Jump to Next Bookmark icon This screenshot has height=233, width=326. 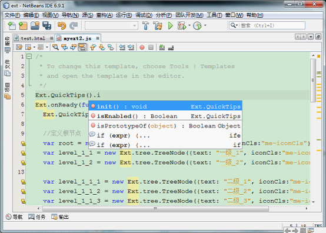point(102,48)
